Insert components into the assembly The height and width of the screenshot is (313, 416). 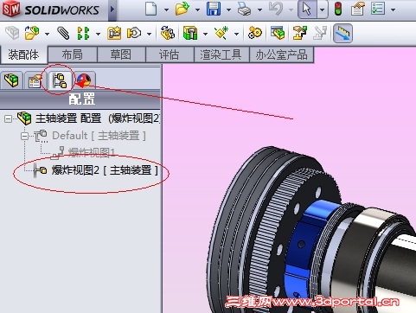click(32, 33)
